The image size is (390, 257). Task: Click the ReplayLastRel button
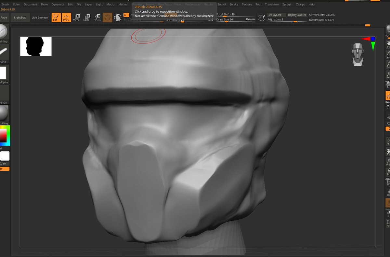pos(297,15)
